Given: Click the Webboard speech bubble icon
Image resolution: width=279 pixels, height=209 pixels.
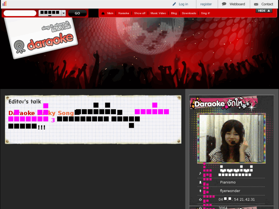Looking at the screenshot, I should [x=224, y=4].
